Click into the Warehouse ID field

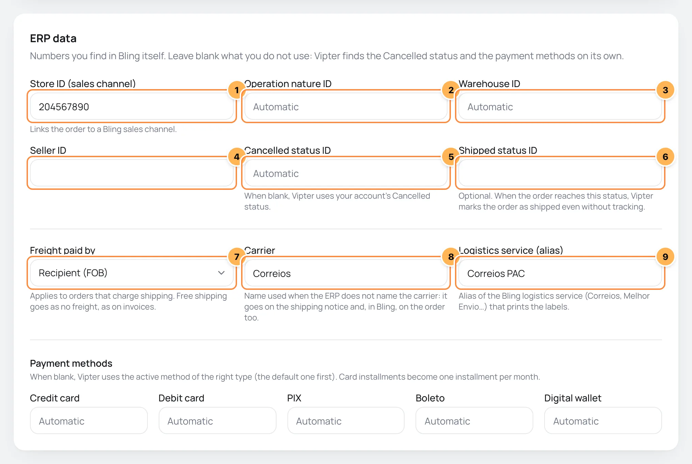560,106
